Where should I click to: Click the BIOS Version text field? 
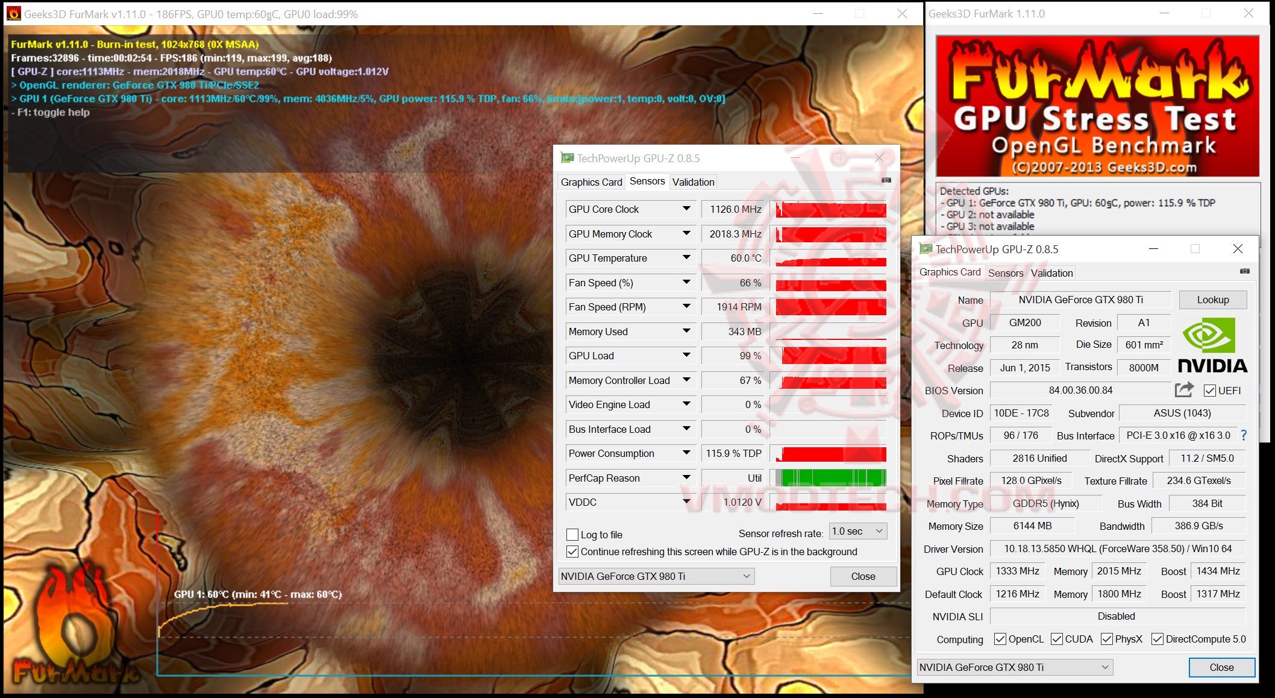point(1080,390)
